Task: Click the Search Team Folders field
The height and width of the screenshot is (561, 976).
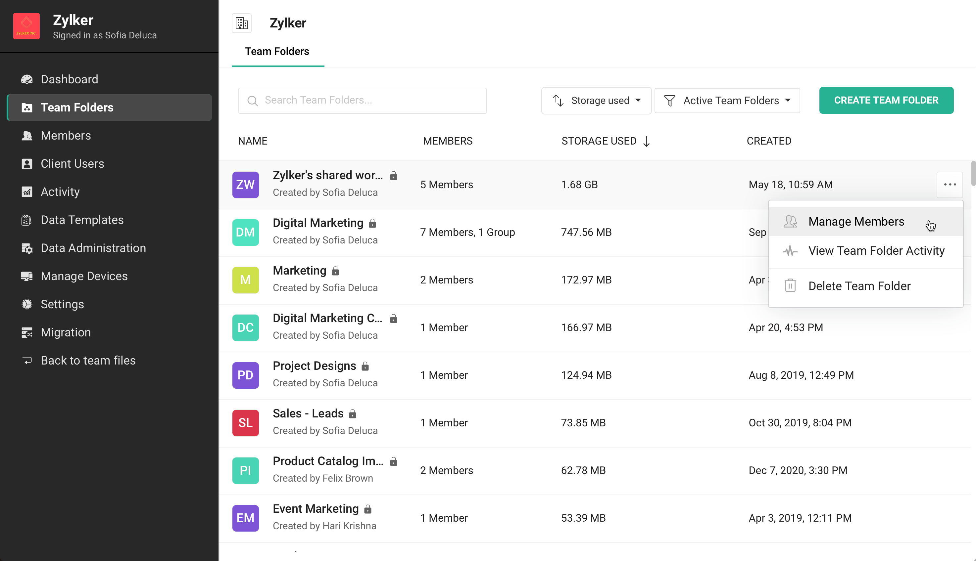Action: pyautogui.click(x=362, y=101)
